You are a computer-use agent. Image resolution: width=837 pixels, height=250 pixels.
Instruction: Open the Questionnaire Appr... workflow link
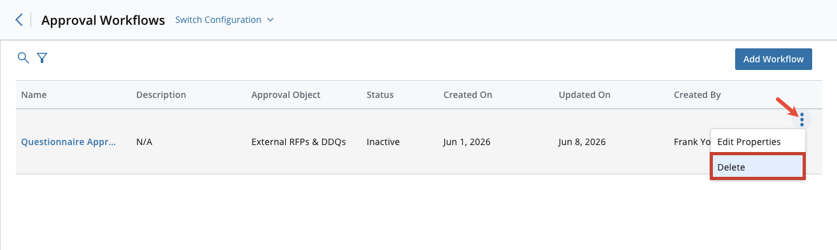pos(69,142)
